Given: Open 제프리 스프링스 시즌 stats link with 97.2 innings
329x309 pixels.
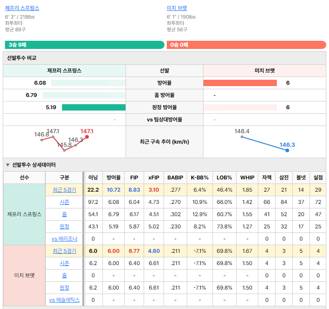Looking at the screenshot, I should tap(64, 202).
